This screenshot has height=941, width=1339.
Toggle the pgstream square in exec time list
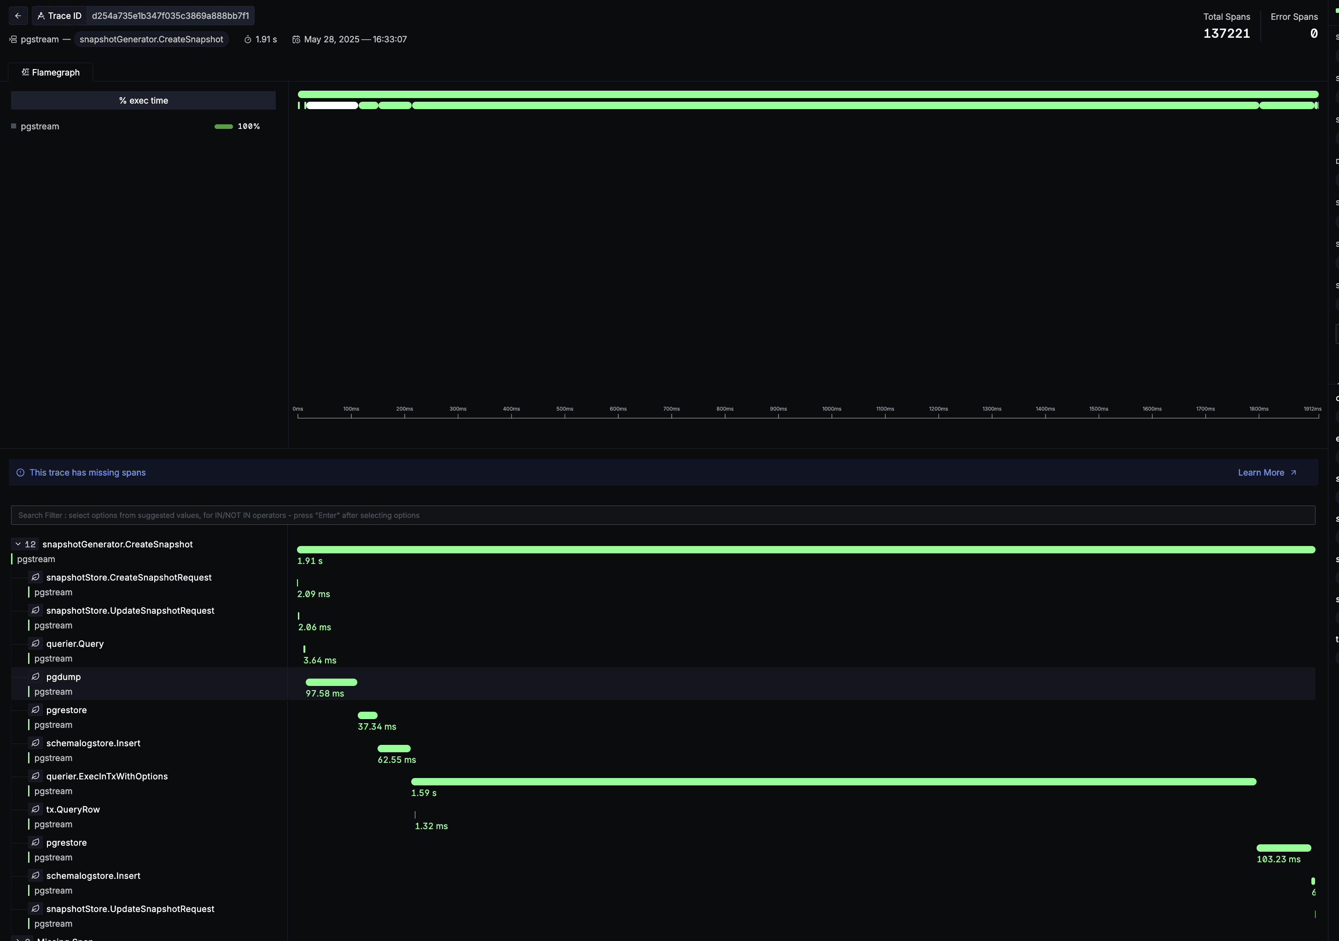(x=13, y=126)
